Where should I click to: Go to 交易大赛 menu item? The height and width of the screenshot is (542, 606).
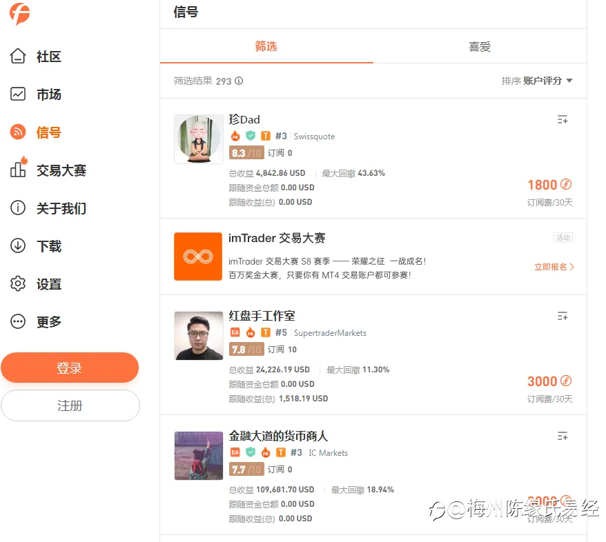pos(61,170)
